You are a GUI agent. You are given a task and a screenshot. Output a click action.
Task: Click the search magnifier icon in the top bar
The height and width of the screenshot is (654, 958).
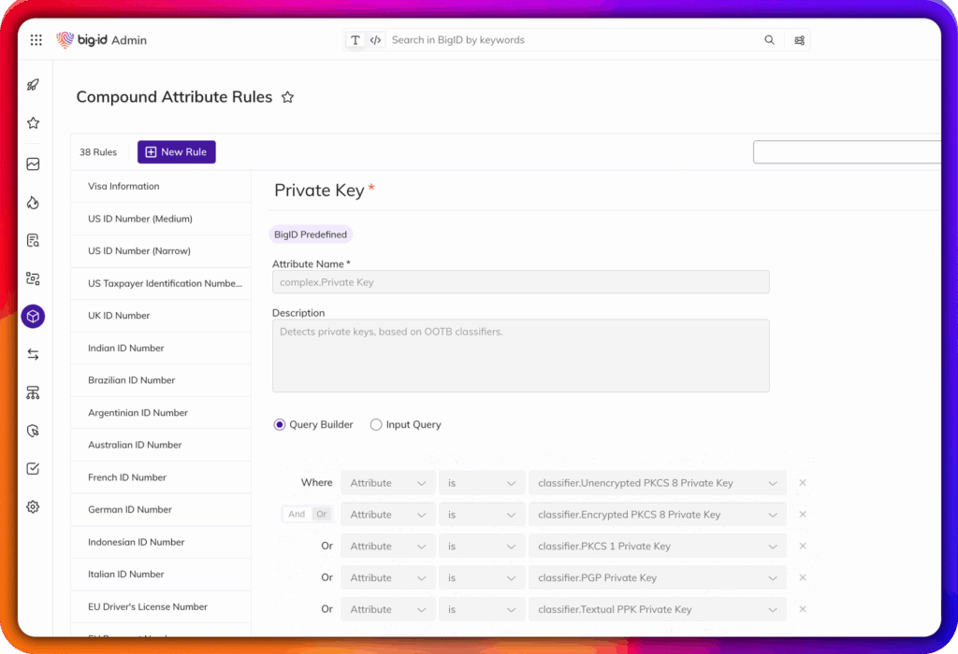point(769,40)
